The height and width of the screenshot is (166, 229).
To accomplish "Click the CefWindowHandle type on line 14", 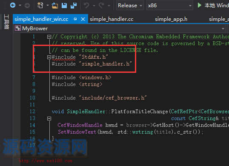I will click(x=80, y=125).
